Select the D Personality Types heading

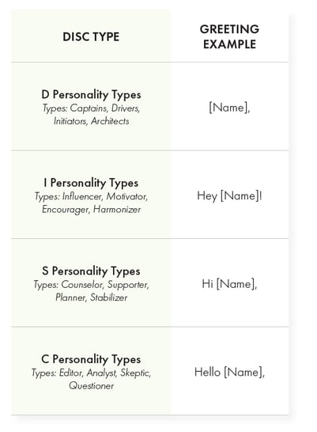(91, 95)
